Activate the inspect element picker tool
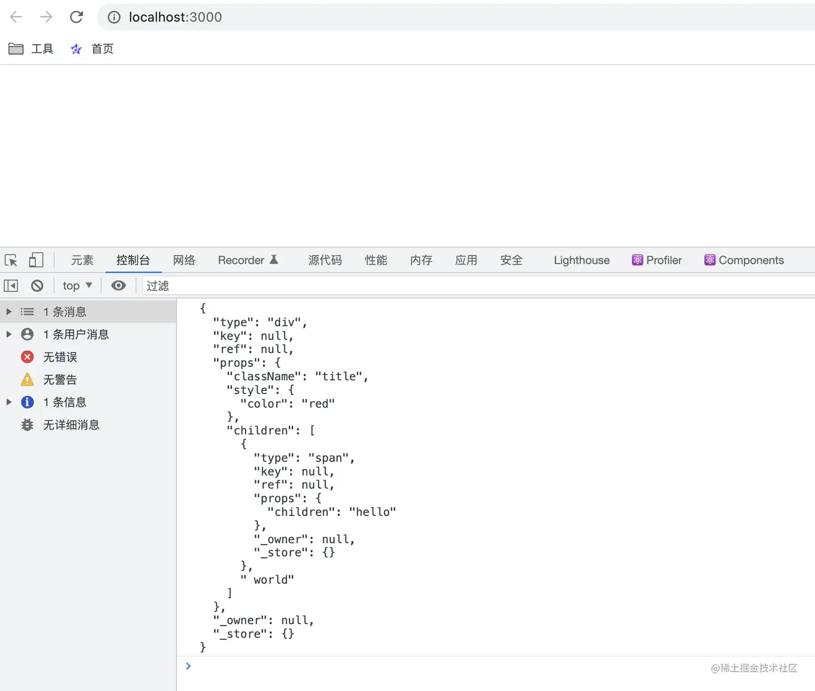 11,260
